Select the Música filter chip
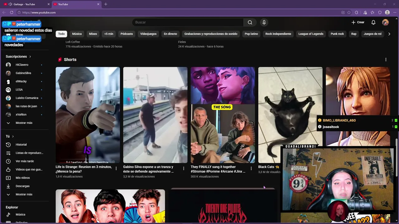This screenshot has height=224, width=399. 77,34
